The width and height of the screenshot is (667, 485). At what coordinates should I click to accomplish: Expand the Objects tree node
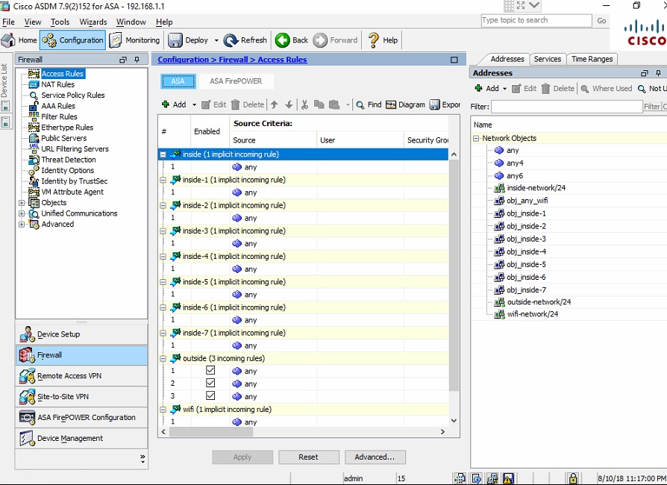22,202
